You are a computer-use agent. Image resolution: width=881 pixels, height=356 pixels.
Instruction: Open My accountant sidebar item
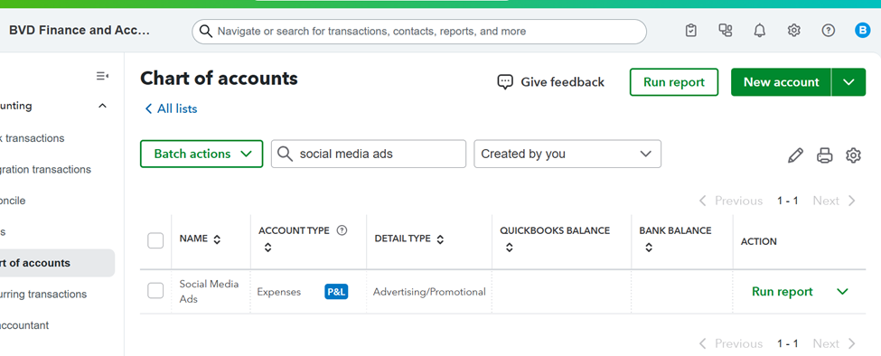(x=24, y=325)
